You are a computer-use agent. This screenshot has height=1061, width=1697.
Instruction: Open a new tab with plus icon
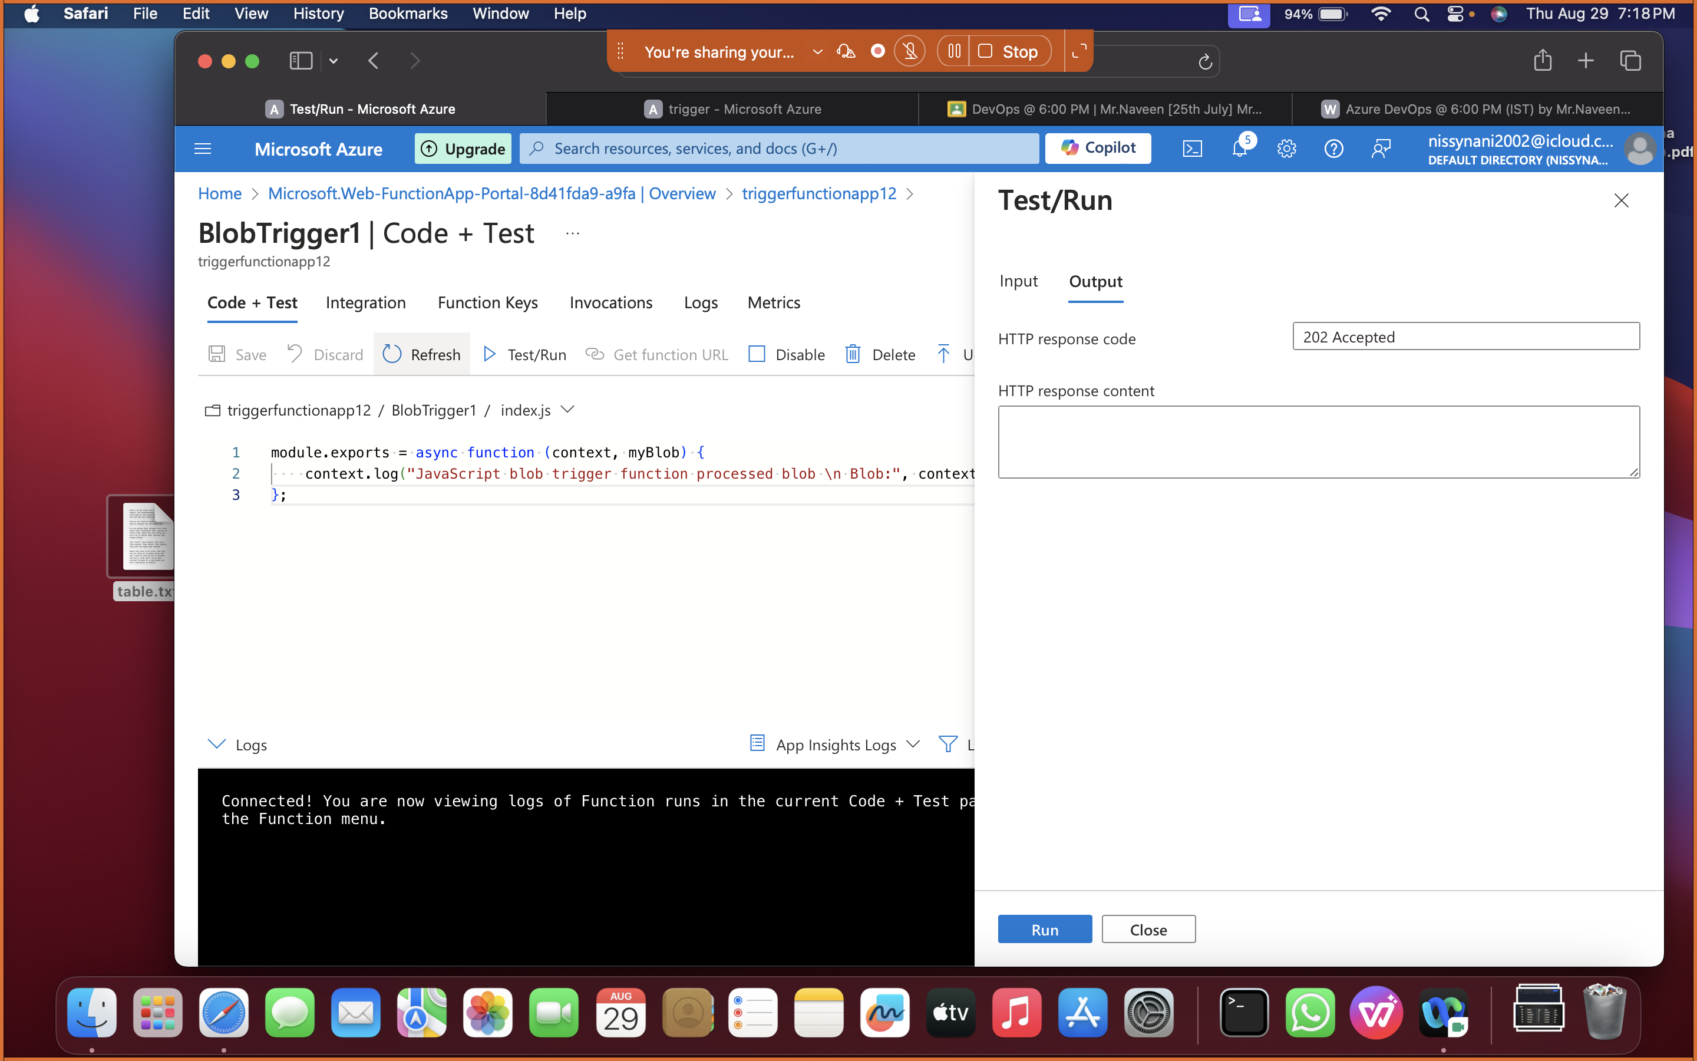[1586, 61]
